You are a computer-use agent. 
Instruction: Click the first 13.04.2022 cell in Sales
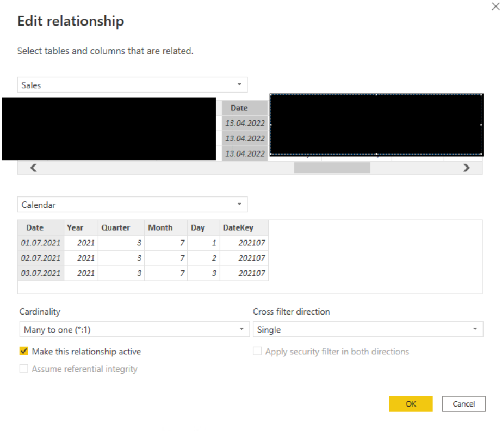coord(245,124)
